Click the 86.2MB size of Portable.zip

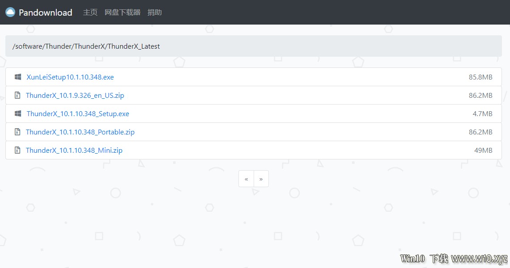click(480, 132)
